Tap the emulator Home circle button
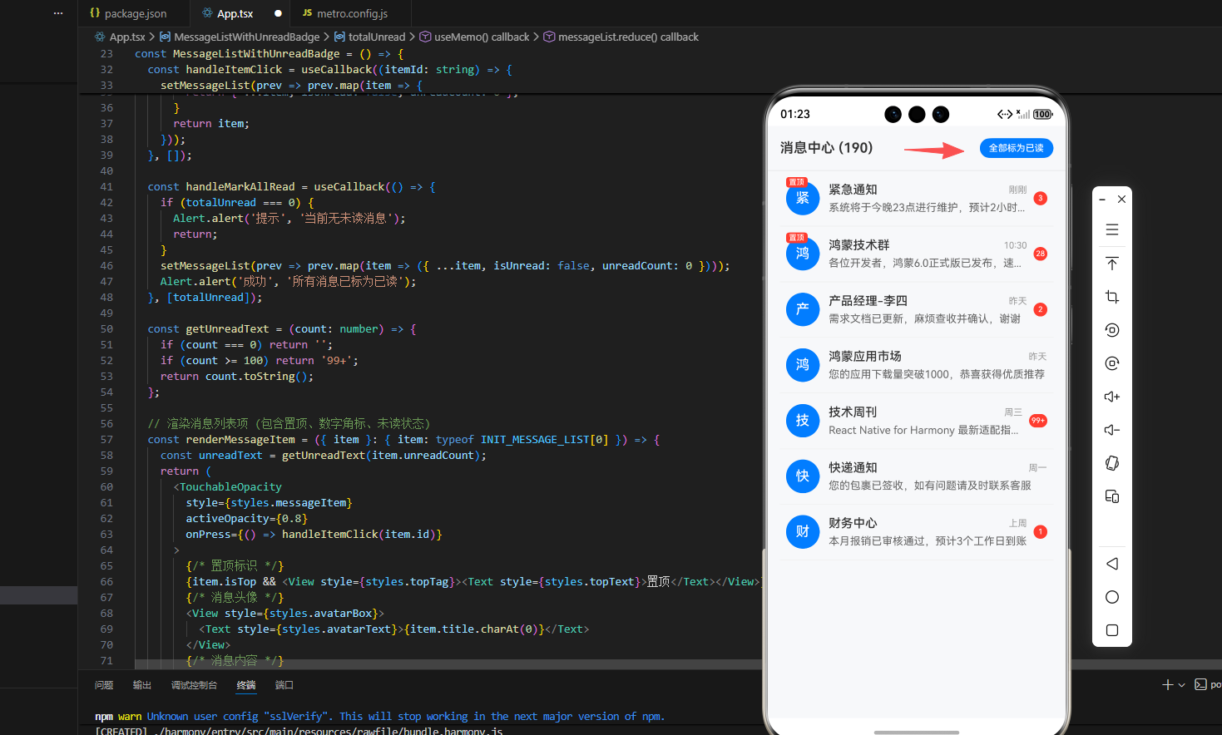This screenshot has width=1222, height=735. click(x=1111, y=597)
